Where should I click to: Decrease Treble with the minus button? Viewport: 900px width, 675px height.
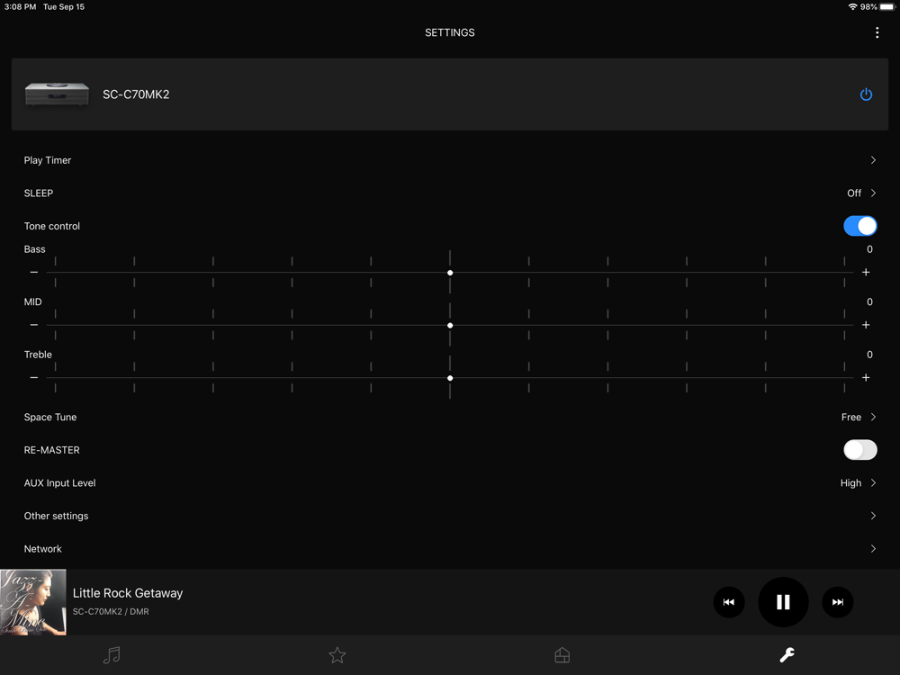pos(34,378)
